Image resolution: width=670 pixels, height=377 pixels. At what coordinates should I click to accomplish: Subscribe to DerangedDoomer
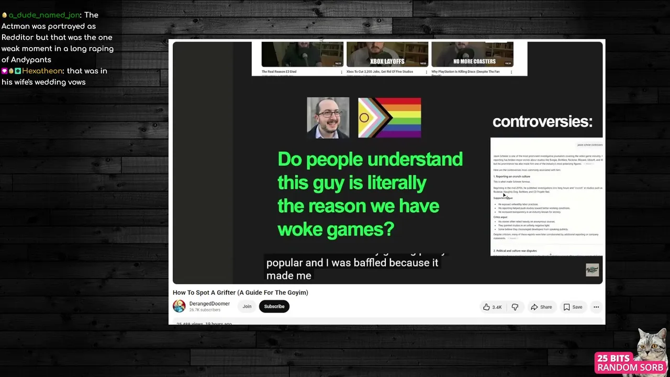[x=274, y=306]
